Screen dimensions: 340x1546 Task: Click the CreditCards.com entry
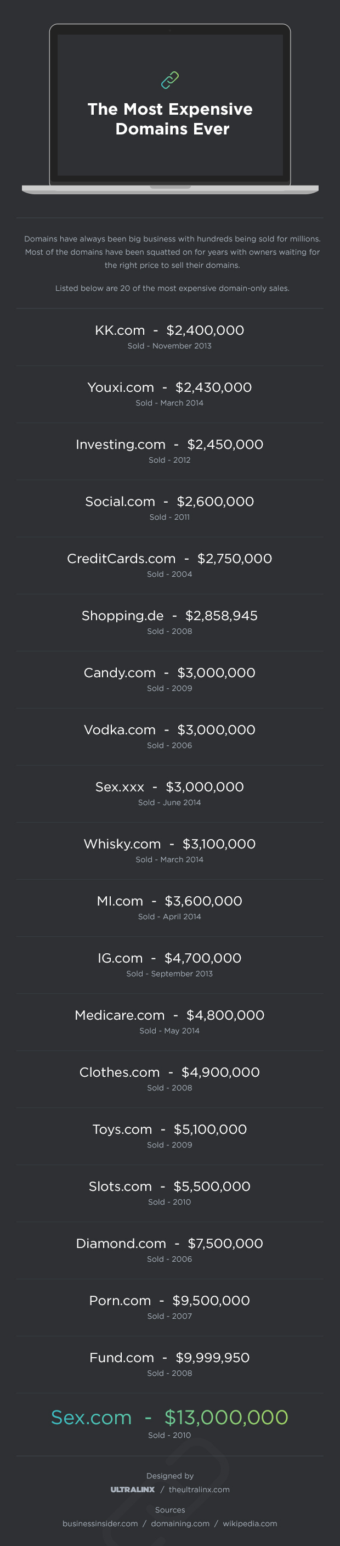pos(169,559)
